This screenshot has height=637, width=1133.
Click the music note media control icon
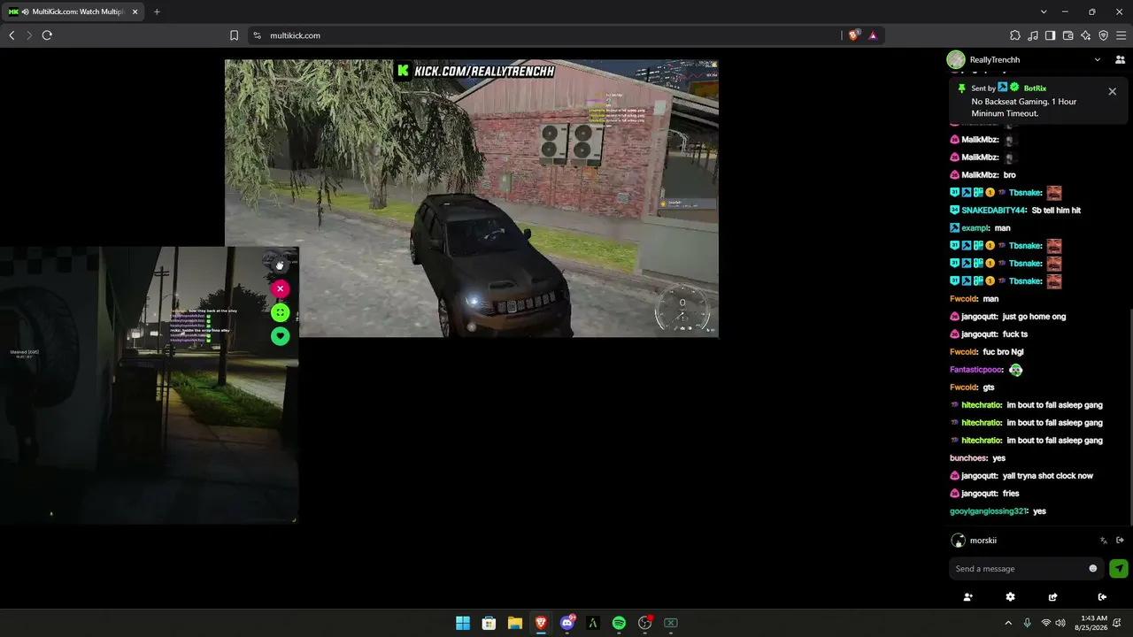click(1033, 35)
